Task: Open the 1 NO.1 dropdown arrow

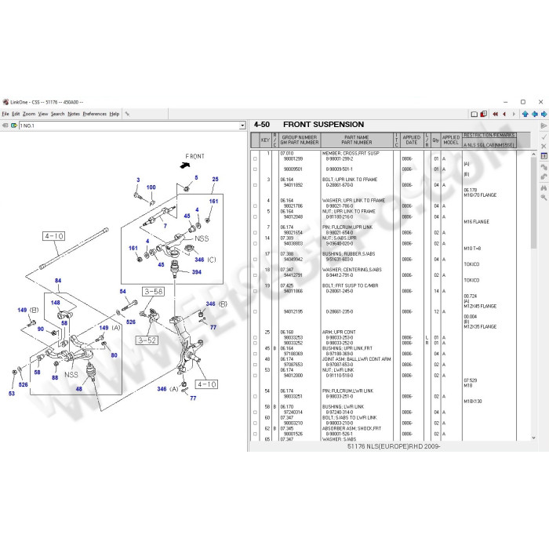Action: [x=242, y=125]
